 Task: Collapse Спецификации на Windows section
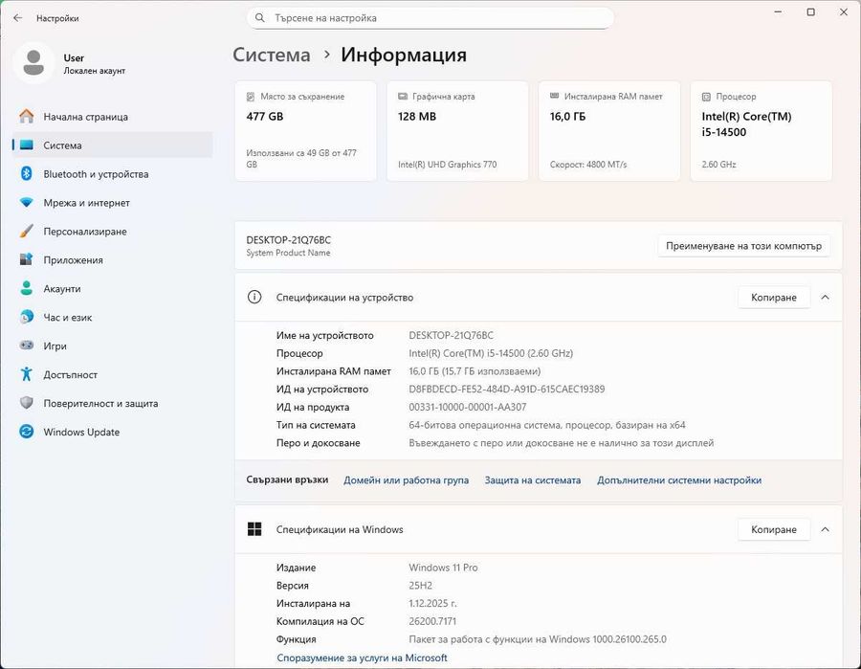[825, 529]
